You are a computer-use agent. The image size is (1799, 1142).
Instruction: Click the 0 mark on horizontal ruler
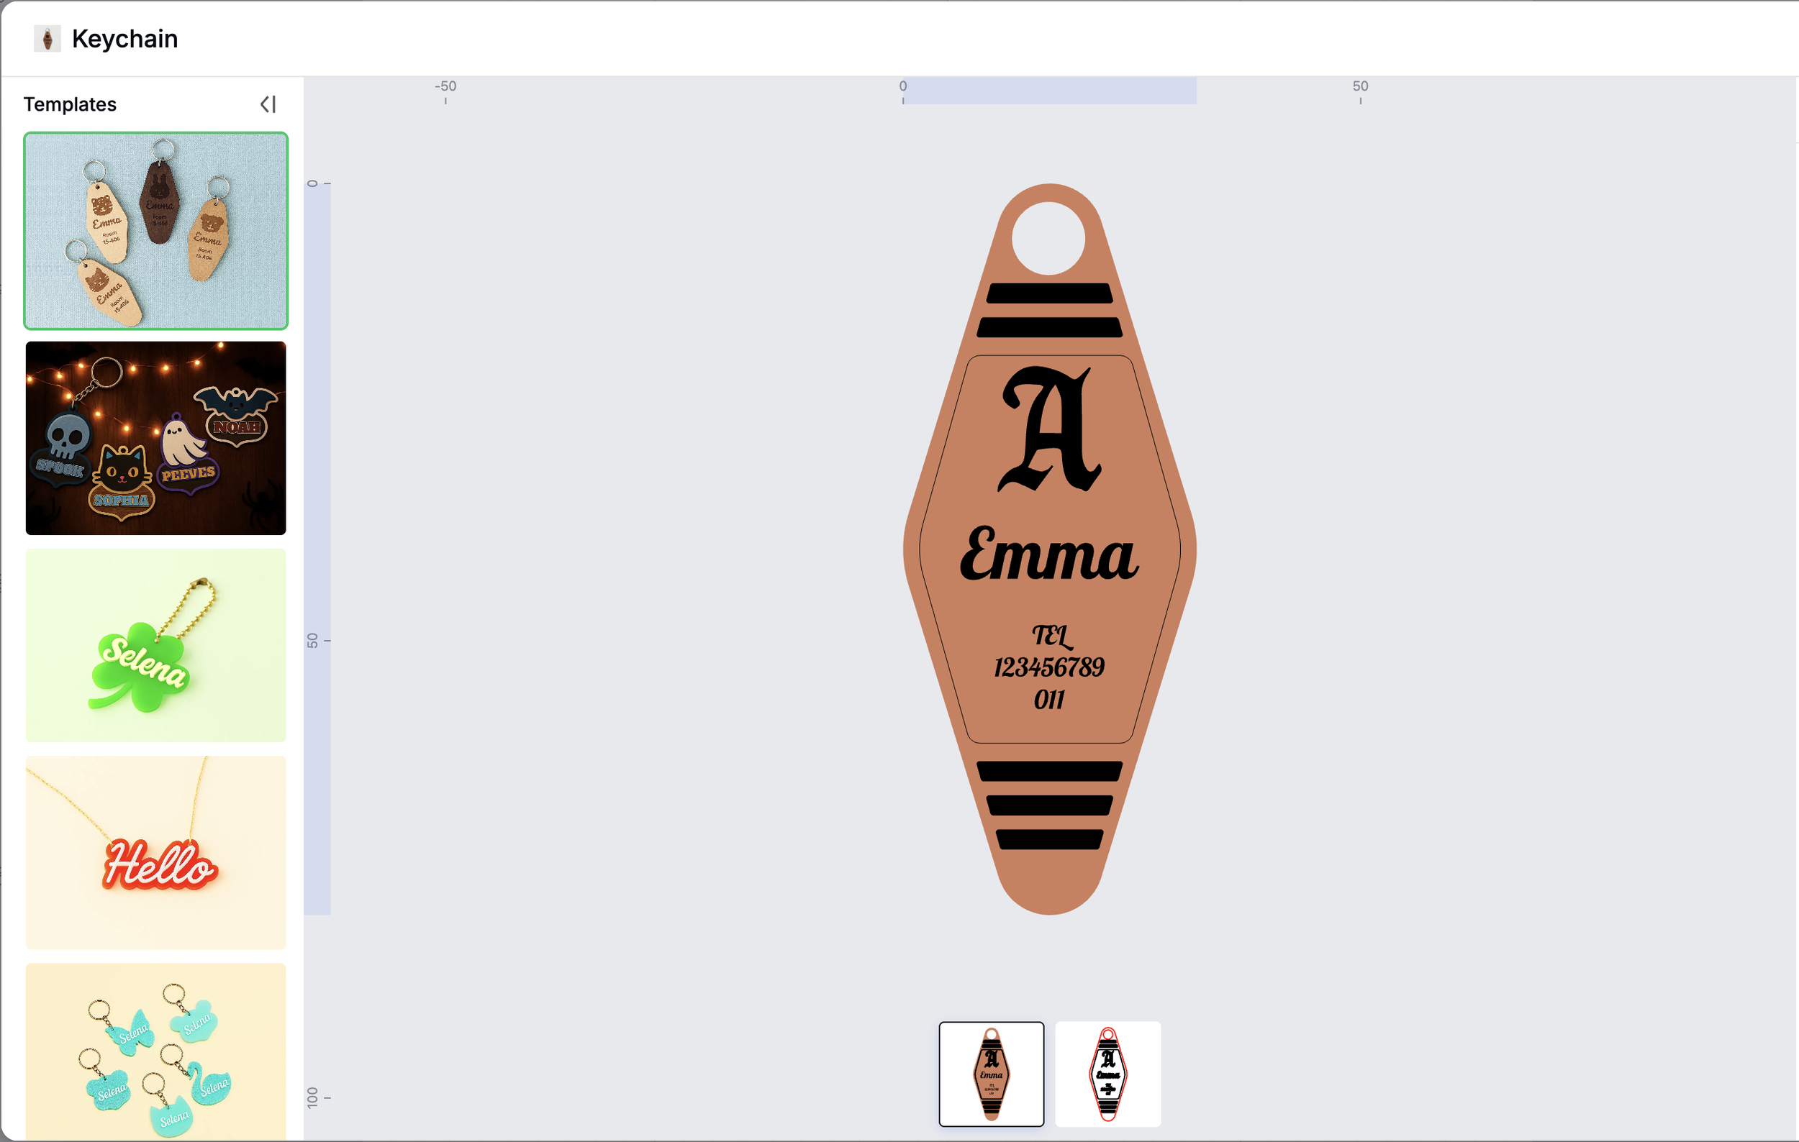903,86
